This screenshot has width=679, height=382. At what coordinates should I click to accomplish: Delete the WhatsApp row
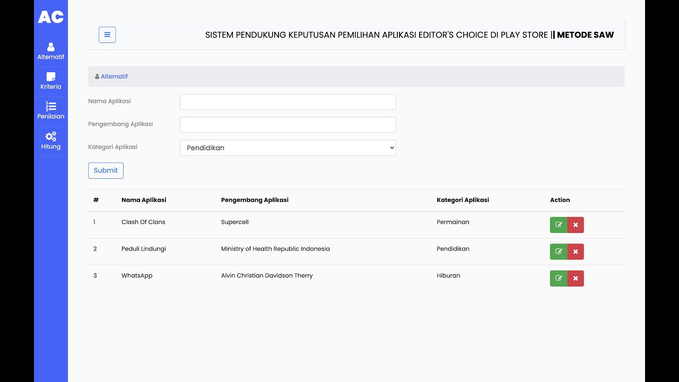tap(576, 279)
